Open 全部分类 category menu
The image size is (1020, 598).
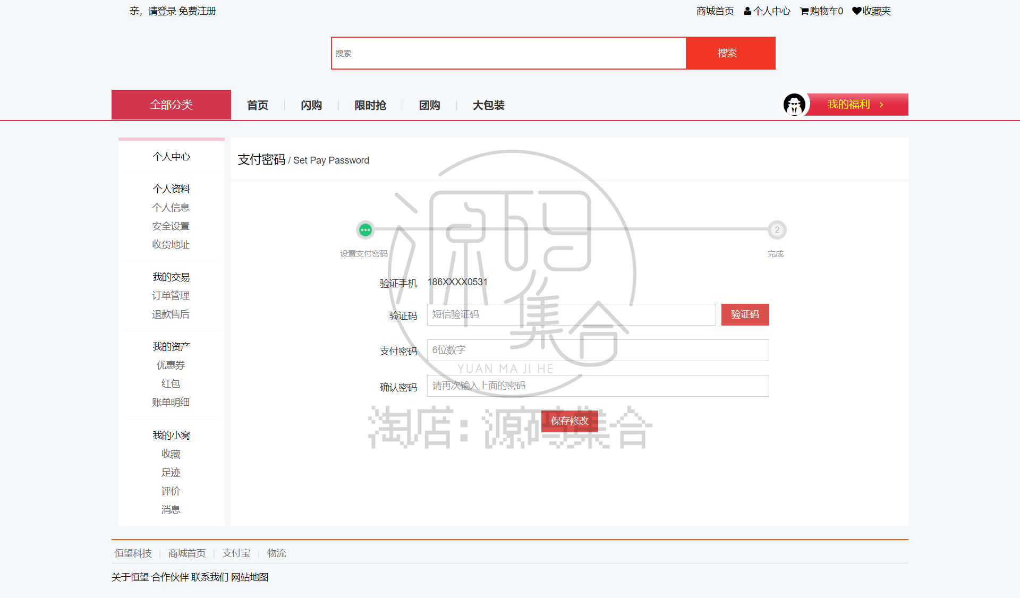pos(171,105)
